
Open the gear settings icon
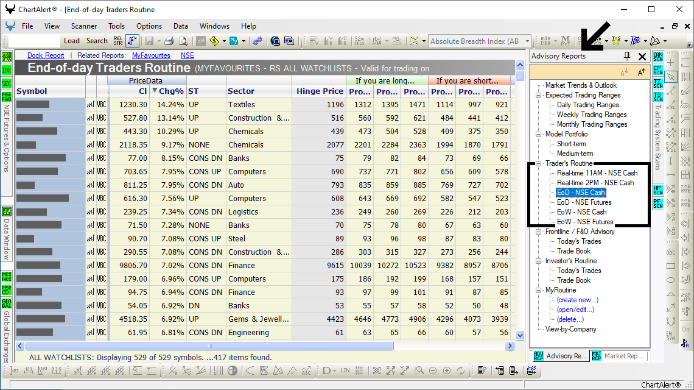tap(257, 41)
